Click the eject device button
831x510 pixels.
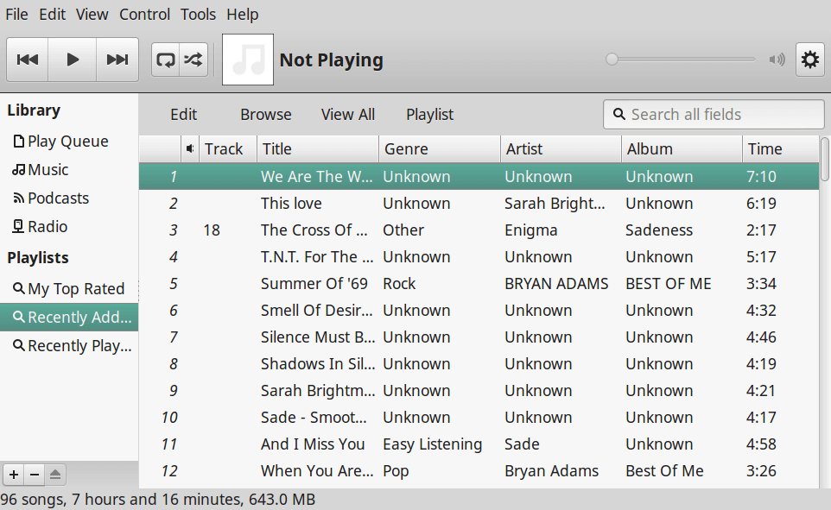[55, 475]
